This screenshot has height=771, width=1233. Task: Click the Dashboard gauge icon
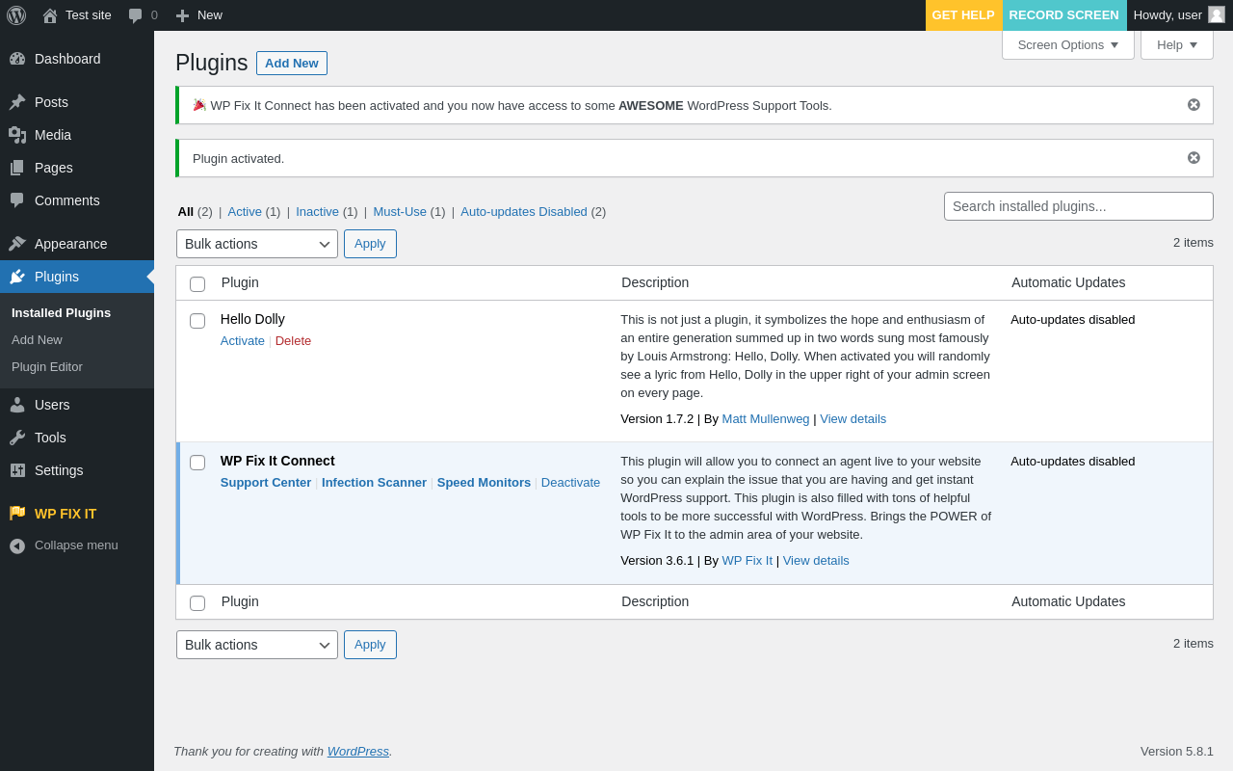17,59
